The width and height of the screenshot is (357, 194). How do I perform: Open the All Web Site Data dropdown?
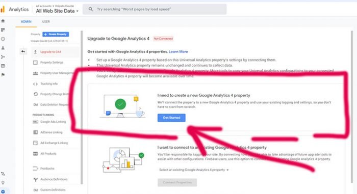(57, 11)
